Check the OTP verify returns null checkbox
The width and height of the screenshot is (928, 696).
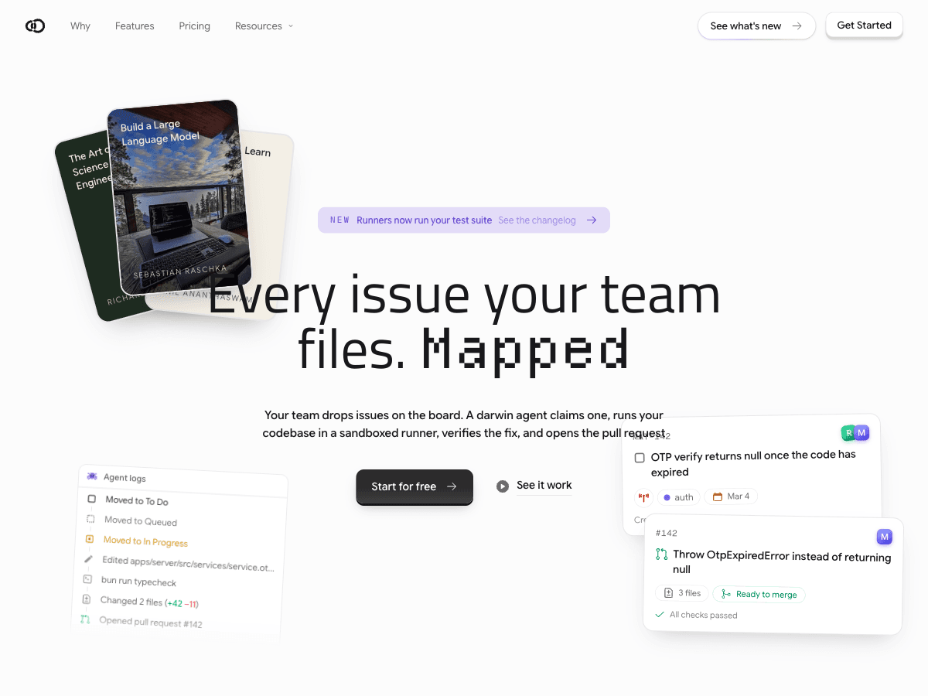640,458
